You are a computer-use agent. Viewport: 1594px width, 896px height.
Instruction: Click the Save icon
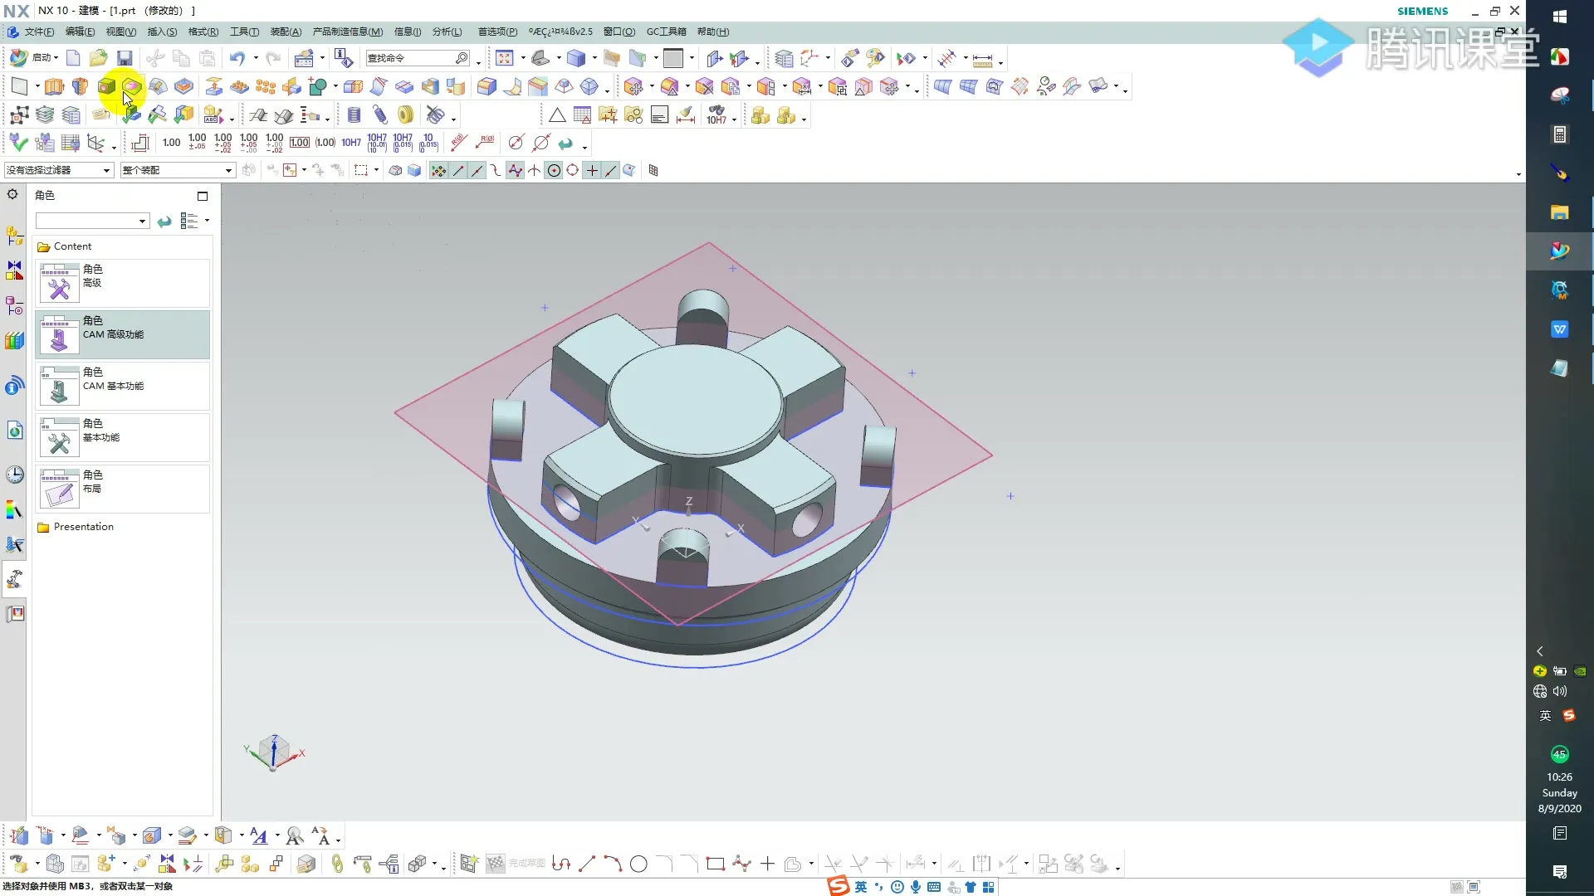(x=125, y=58)
